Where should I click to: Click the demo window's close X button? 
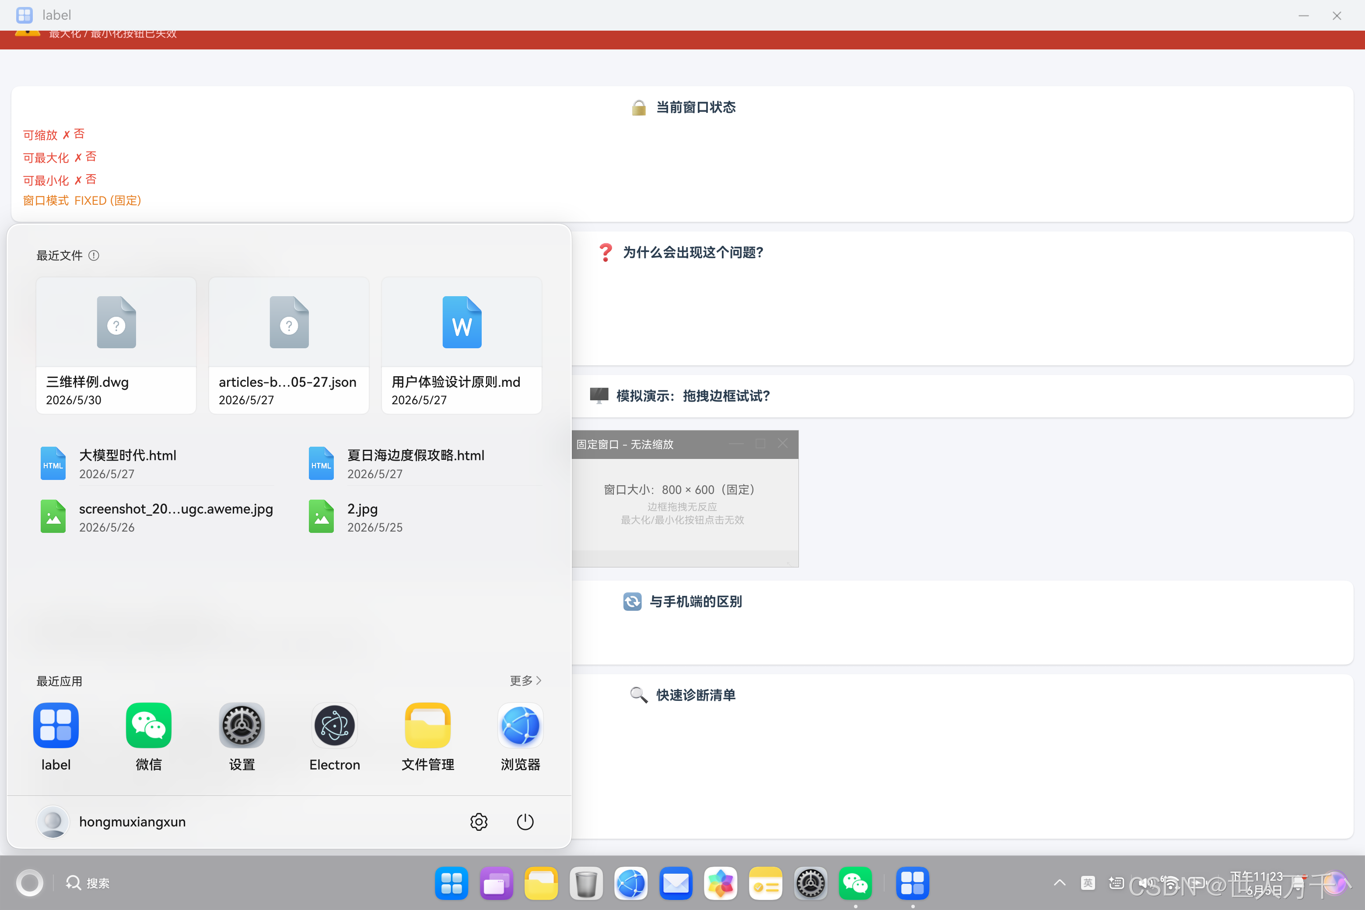coord(783,443)
